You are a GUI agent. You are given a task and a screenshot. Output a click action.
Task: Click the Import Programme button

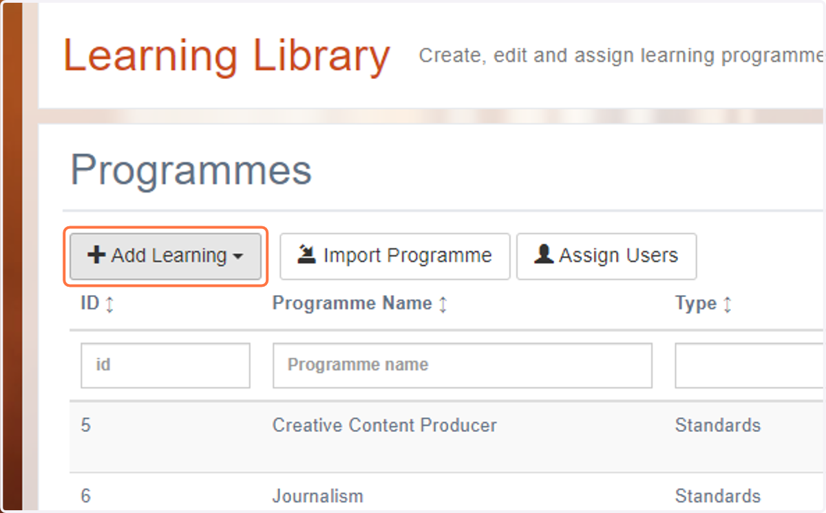click(x=394, y=256)
